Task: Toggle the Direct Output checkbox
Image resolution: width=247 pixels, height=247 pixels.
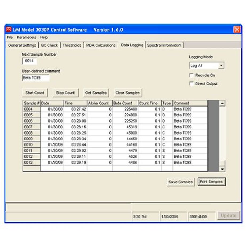Action: coord(191,84)
